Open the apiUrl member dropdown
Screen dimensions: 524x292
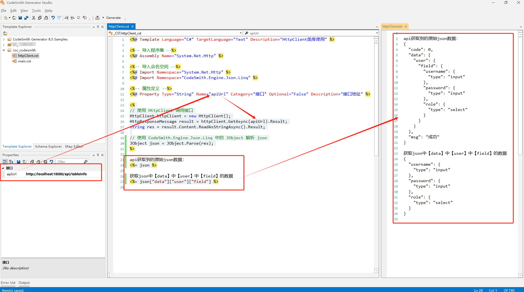pyautogui.click(x=377, y=33)
